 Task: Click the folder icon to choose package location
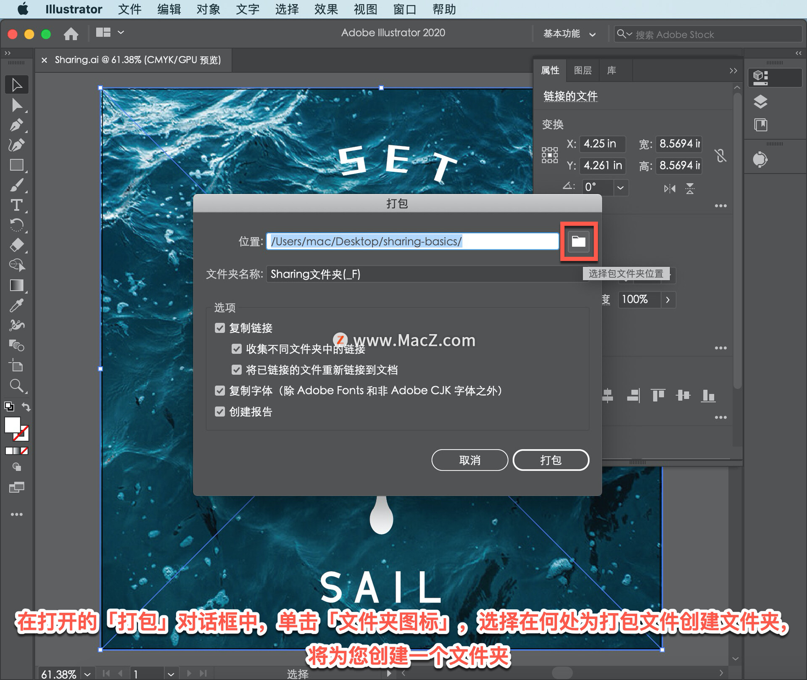[579, 241]
